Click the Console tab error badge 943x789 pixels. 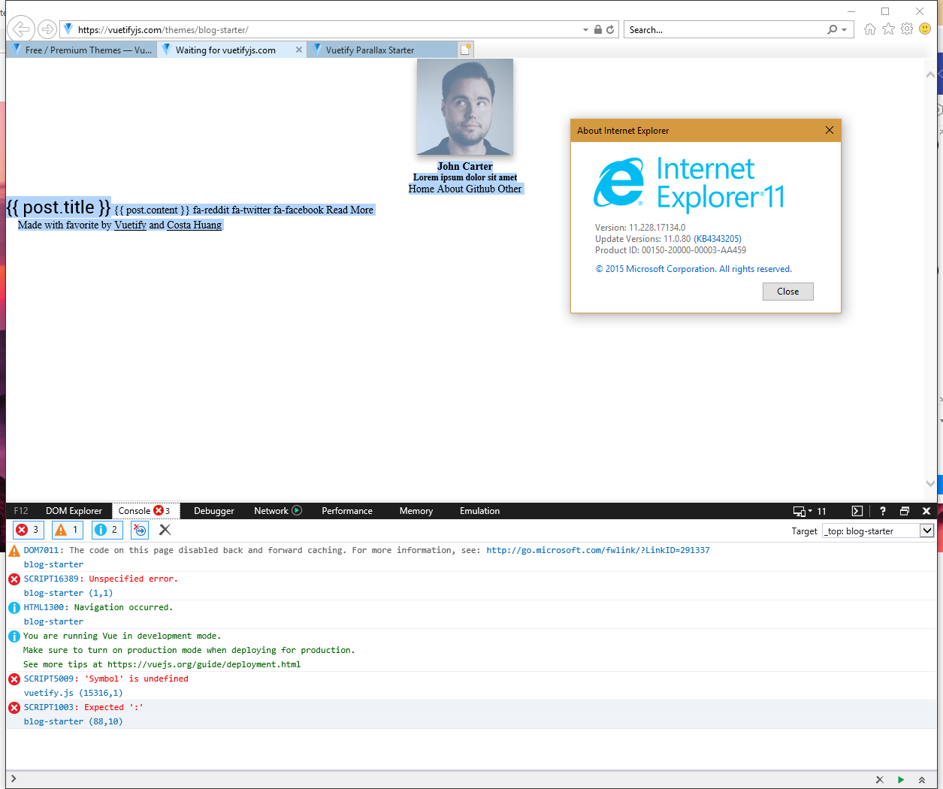(159, 510)
